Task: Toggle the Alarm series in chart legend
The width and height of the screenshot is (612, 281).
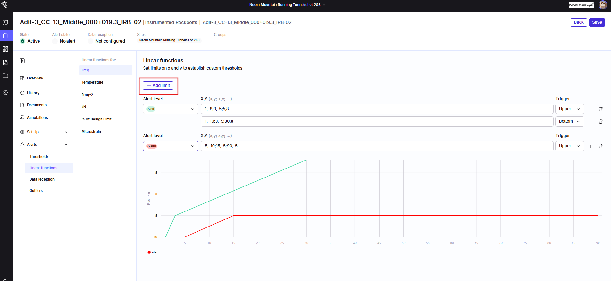Action: point(154,252)
